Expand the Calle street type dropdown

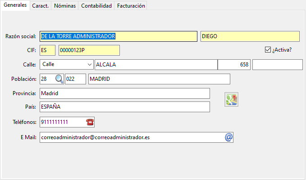[88, 65]
